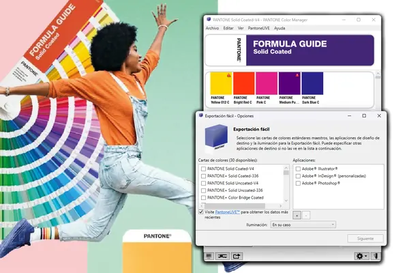Open the PantoneLIVE link
This screenshot has height=273, width=409.
[228, 212]
